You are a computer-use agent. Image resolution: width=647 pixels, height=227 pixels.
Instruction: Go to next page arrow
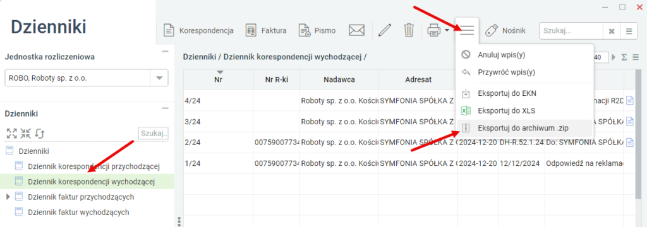(x=614, y=57)
